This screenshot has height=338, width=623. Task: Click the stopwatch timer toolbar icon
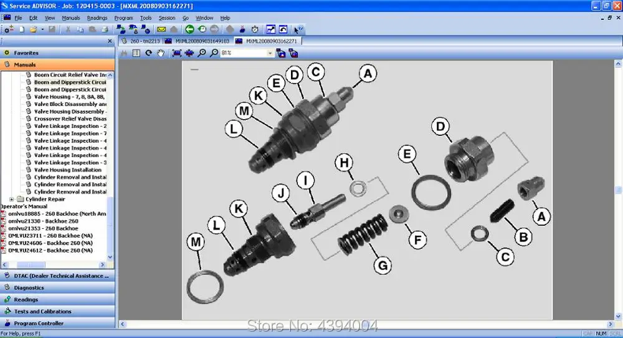point(255,29)
